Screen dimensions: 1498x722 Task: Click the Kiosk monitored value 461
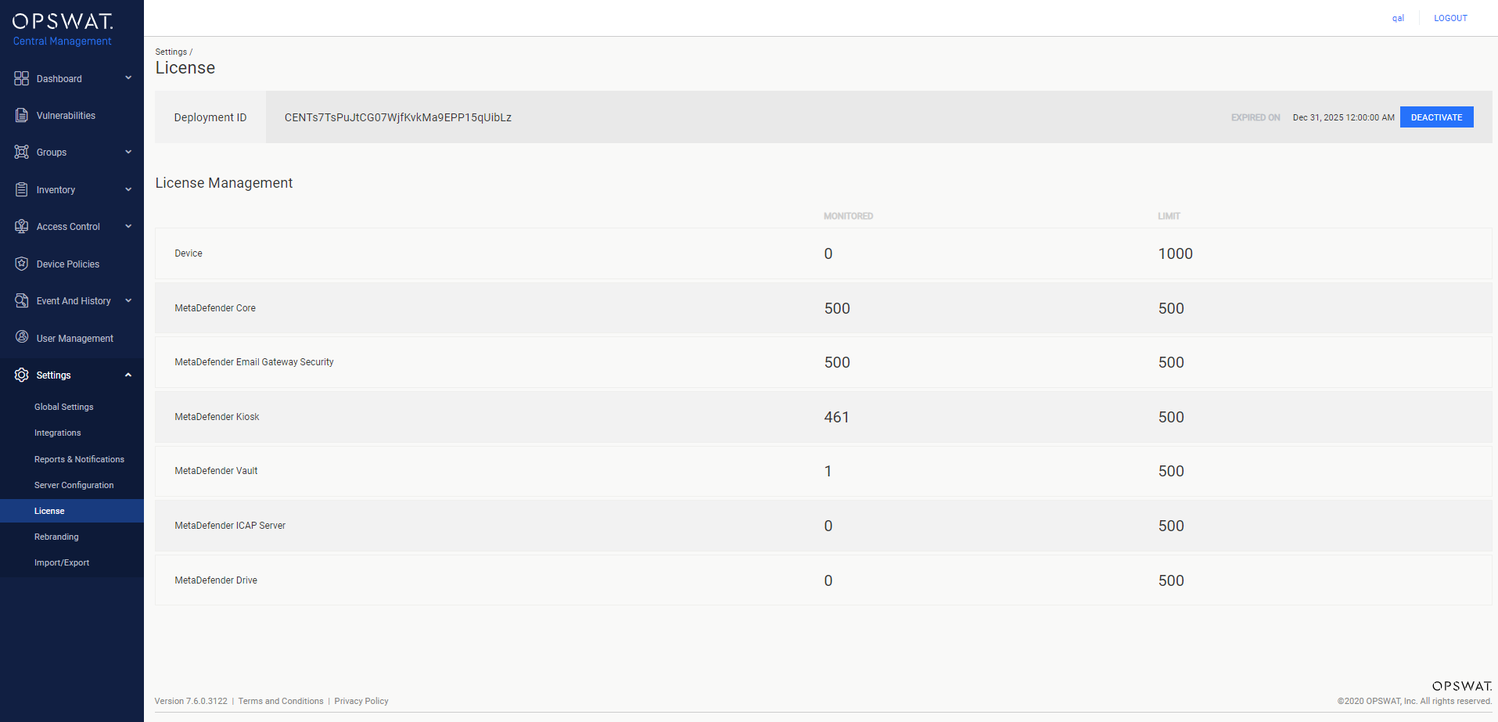836,417
